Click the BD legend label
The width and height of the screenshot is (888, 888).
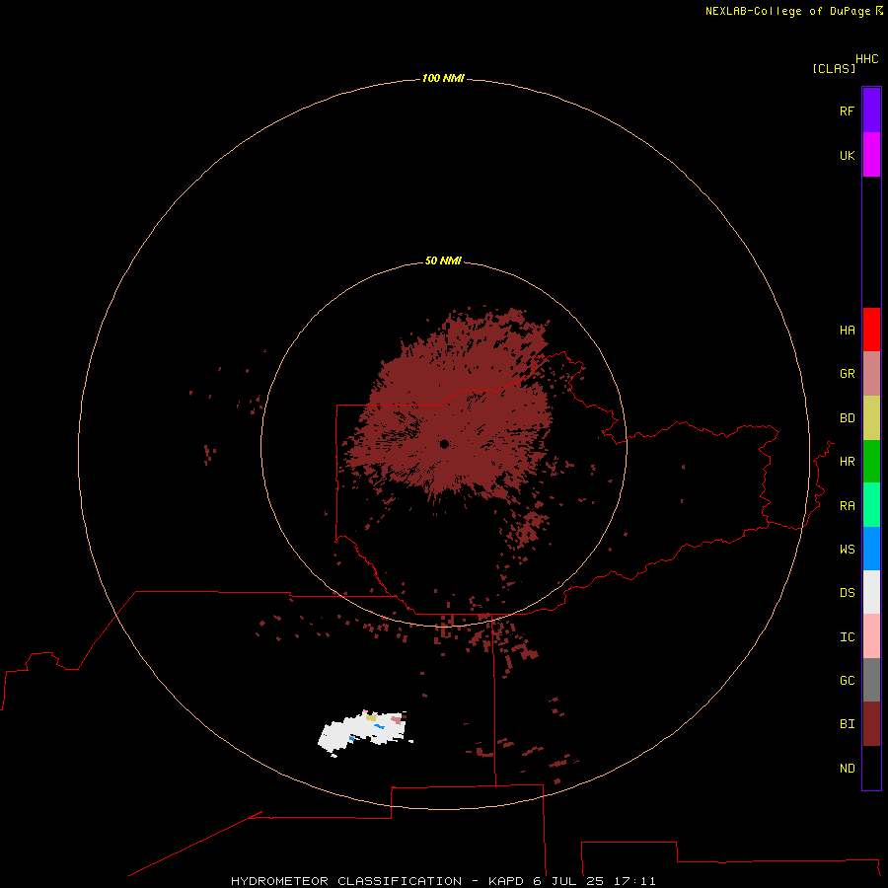tap(848, 418)
